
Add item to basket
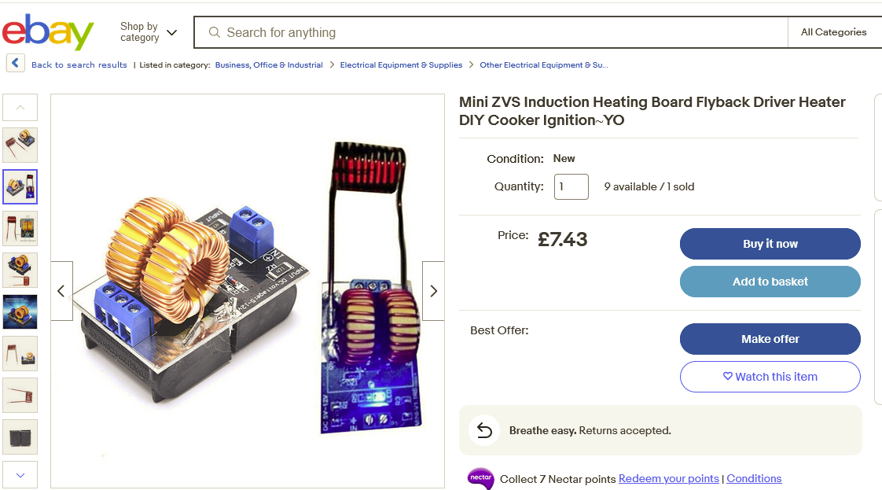[770, 282]
